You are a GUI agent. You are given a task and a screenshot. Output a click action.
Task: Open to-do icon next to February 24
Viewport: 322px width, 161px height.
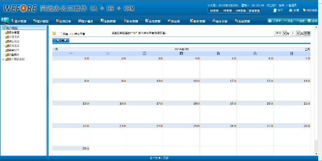pos(161,126)
